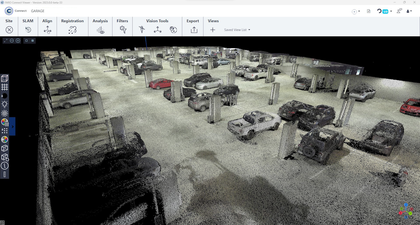420x225 pixels.
Task: Select the color wheel swatch in sidebar
Action: [5, 140]
